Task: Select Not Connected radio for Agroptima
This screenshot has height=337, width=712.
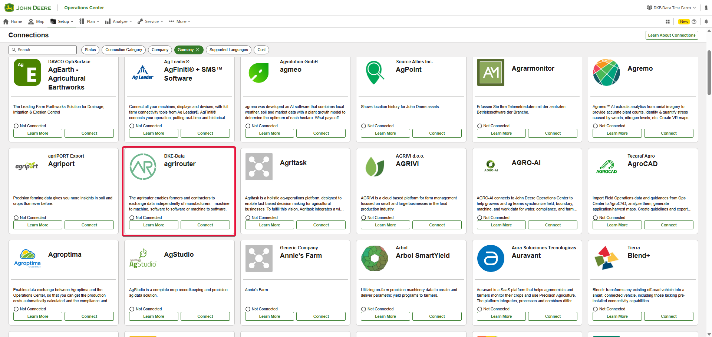Action: [x=16, y=309]
